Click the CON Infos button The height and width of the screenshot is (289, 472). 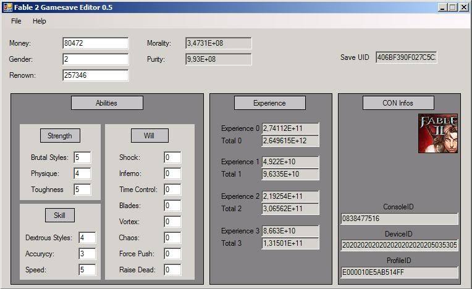[x=398, y=103]
